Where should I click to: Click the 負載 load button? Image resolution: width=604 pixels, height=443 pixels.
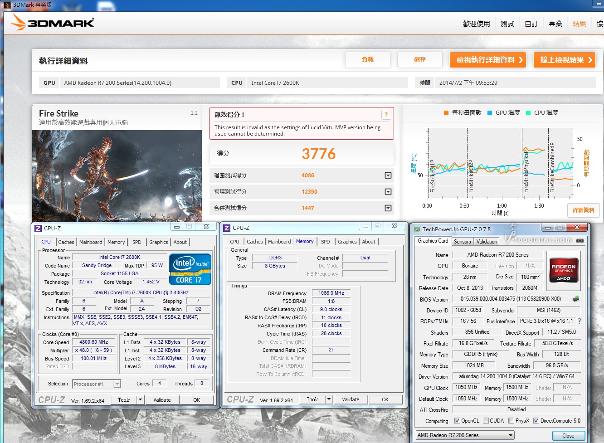[368, 60]
